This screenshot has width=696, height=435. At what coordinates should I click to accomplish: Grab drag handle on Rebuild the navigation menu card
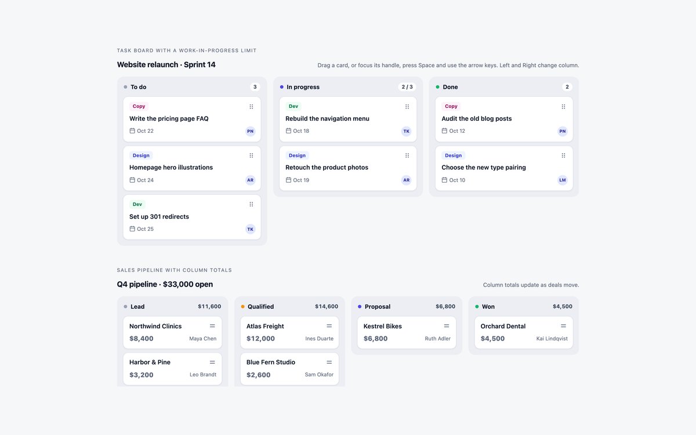(407, 107)
